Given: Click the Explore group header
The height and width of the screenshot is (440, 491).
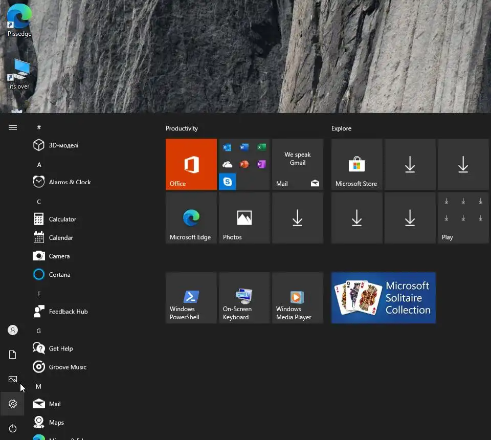Looking at the screenshot, I should coord(341,128).
